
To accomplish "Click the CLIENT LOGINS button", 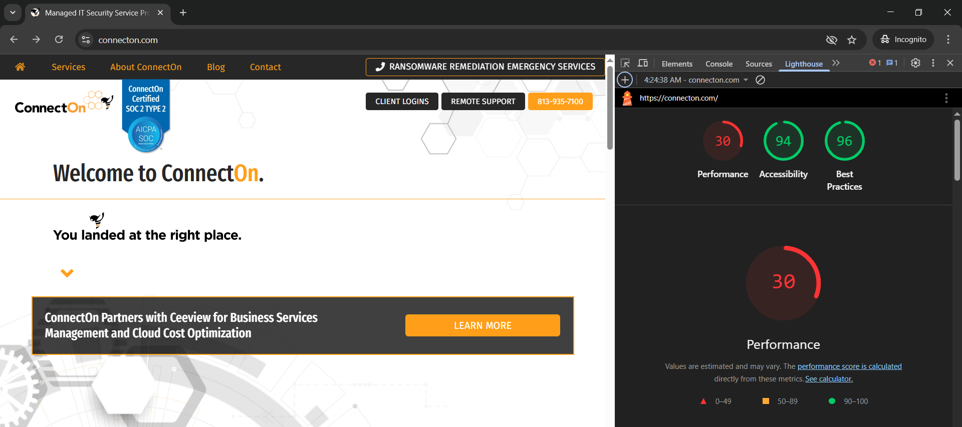I will (x=402, y=101).
